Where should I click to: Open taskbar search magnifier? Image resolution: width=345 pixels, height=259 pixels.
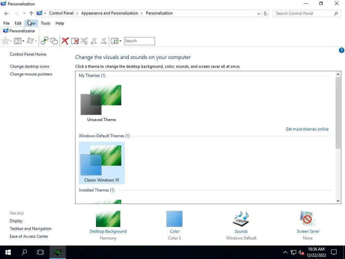tap(24, 252)
